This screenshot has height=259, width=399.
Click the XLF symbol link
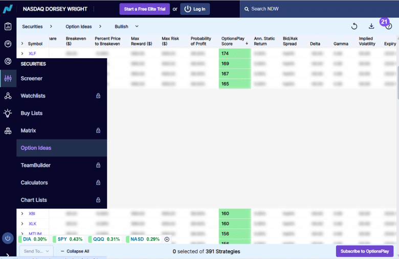32,53
